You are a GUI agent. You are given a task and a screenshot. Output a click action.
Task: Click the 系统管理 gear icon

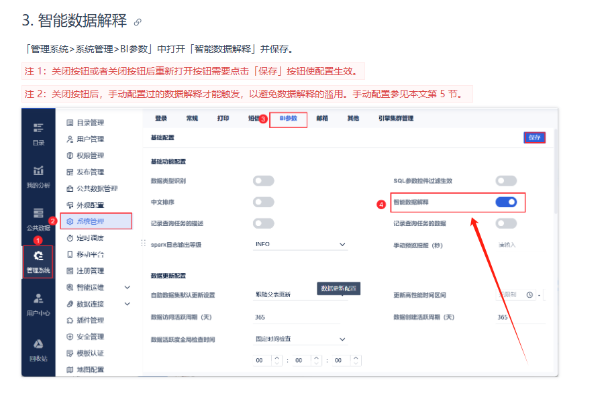coord(70,221)
